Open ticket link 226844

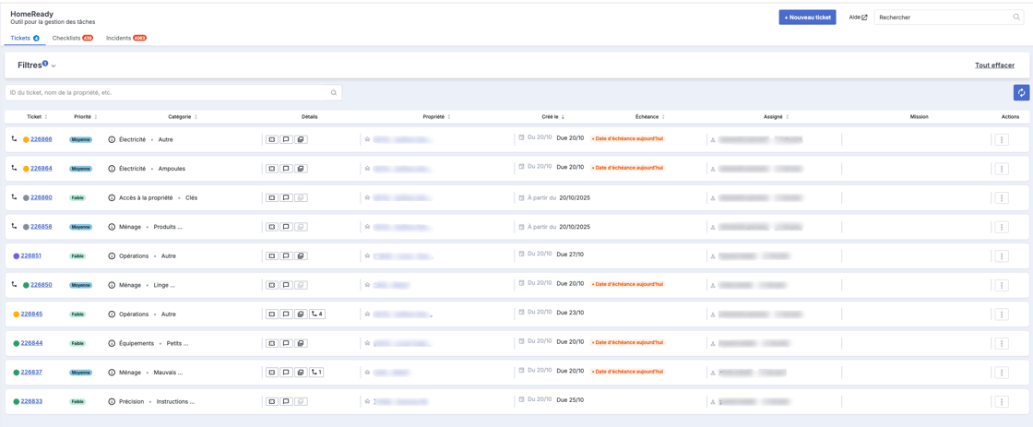click(x=31, y=343)
